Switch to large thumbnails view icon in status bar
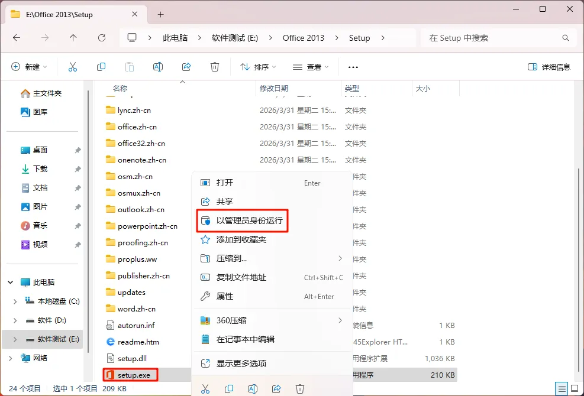The image size is (584, 396). pos(575,388)
